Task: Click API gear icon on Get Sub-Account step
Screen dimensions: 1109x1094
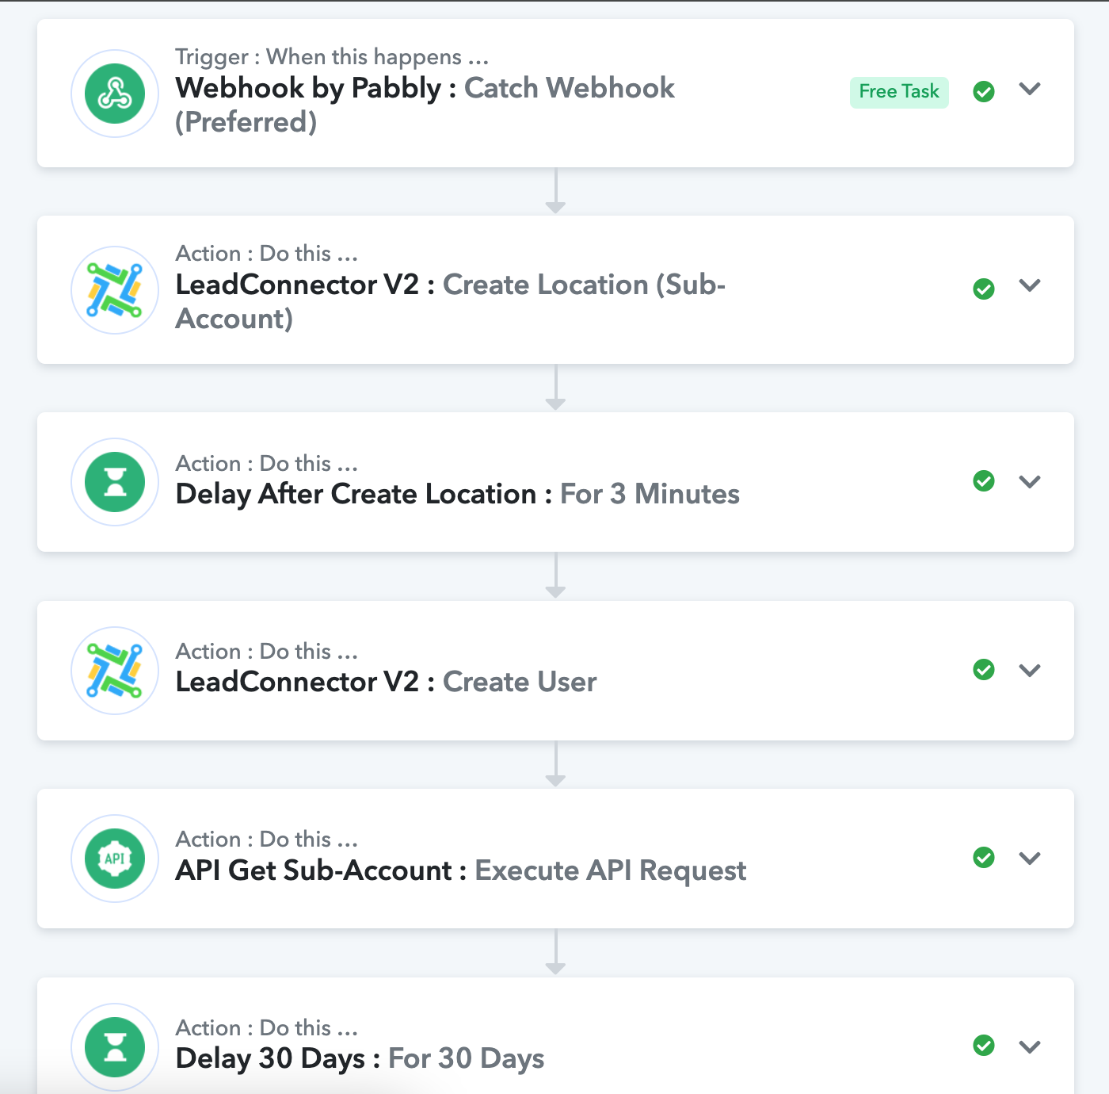Action: point(115,858)
